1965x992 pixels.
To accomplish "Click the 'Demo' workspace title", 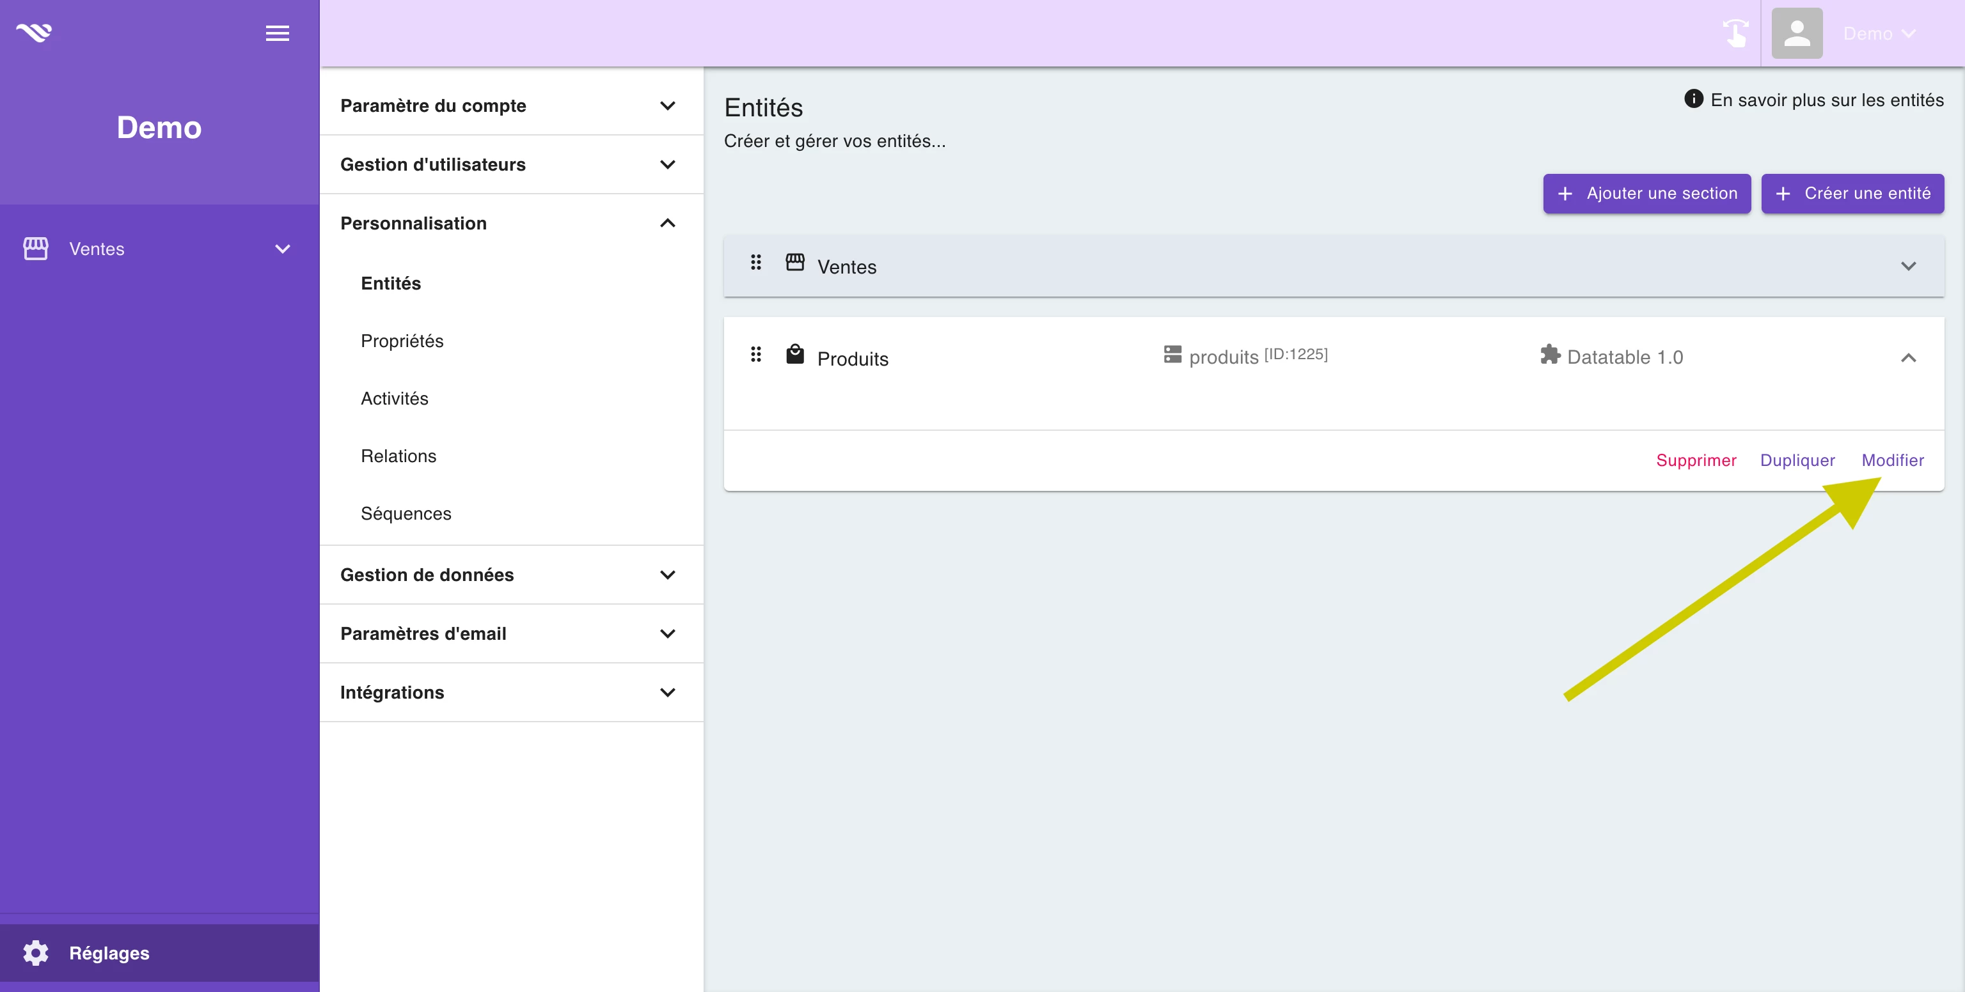I will coord(159,127).
